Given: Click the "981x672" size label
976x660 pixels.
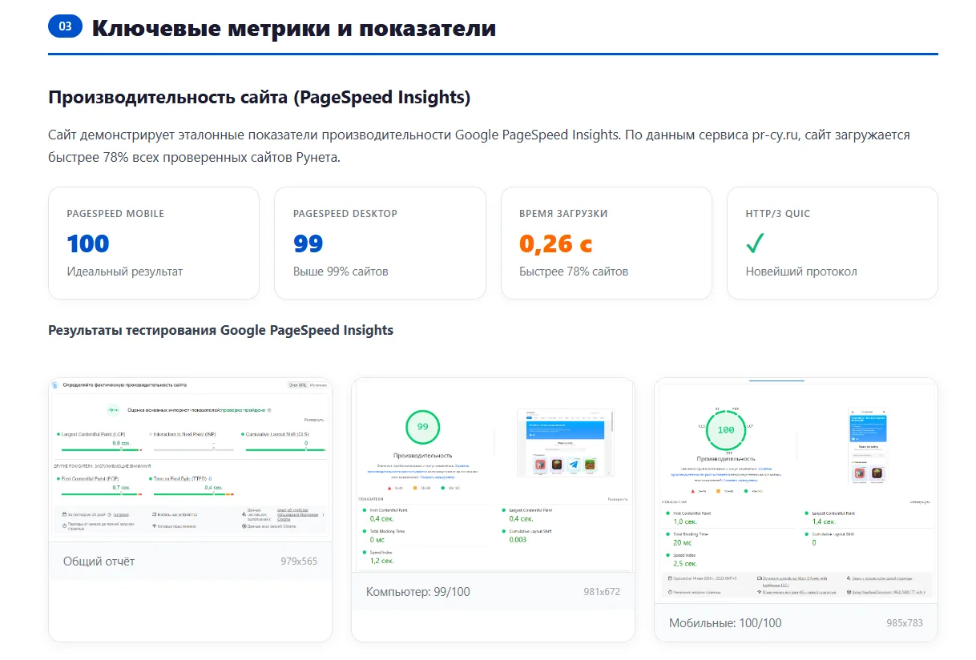Looking at the screenshot, I should [602, 592].
